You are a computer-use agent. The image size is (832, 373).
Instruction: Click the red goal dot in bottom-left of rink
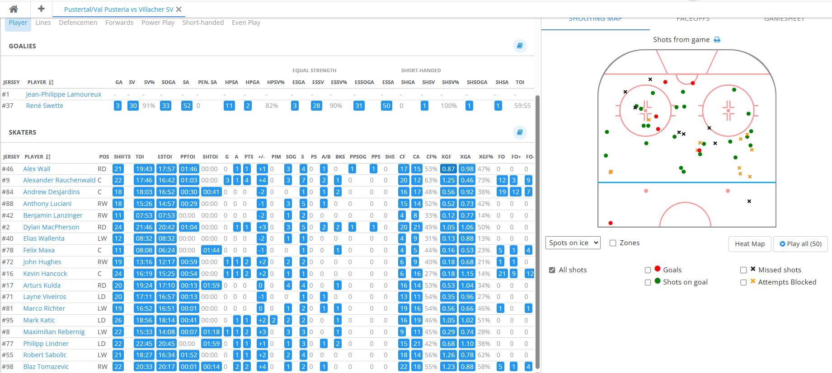click(x=611, y=223)
